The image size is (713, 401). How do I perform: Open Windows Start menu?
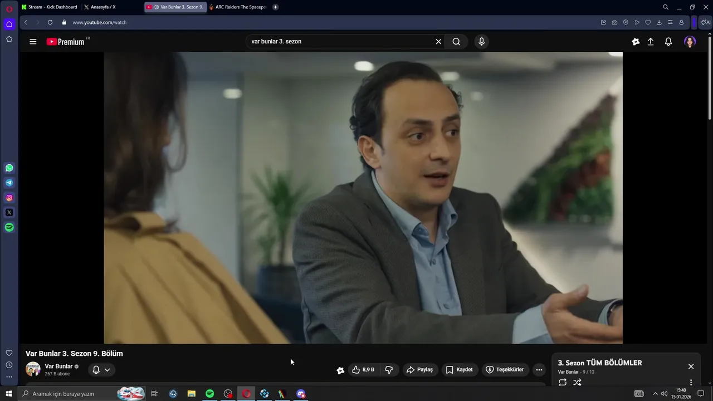pyautogui.click(x=9, y=394)
